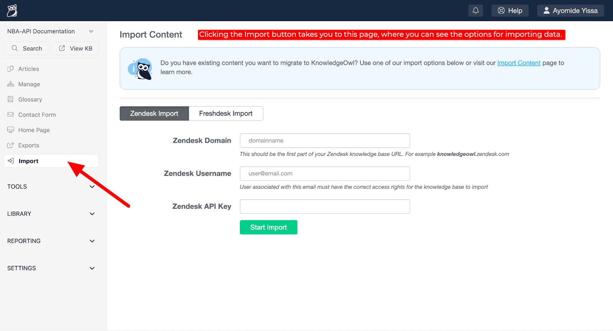Open Manage via its sidebar icon

pyautogui.click(x=11, y=84)
